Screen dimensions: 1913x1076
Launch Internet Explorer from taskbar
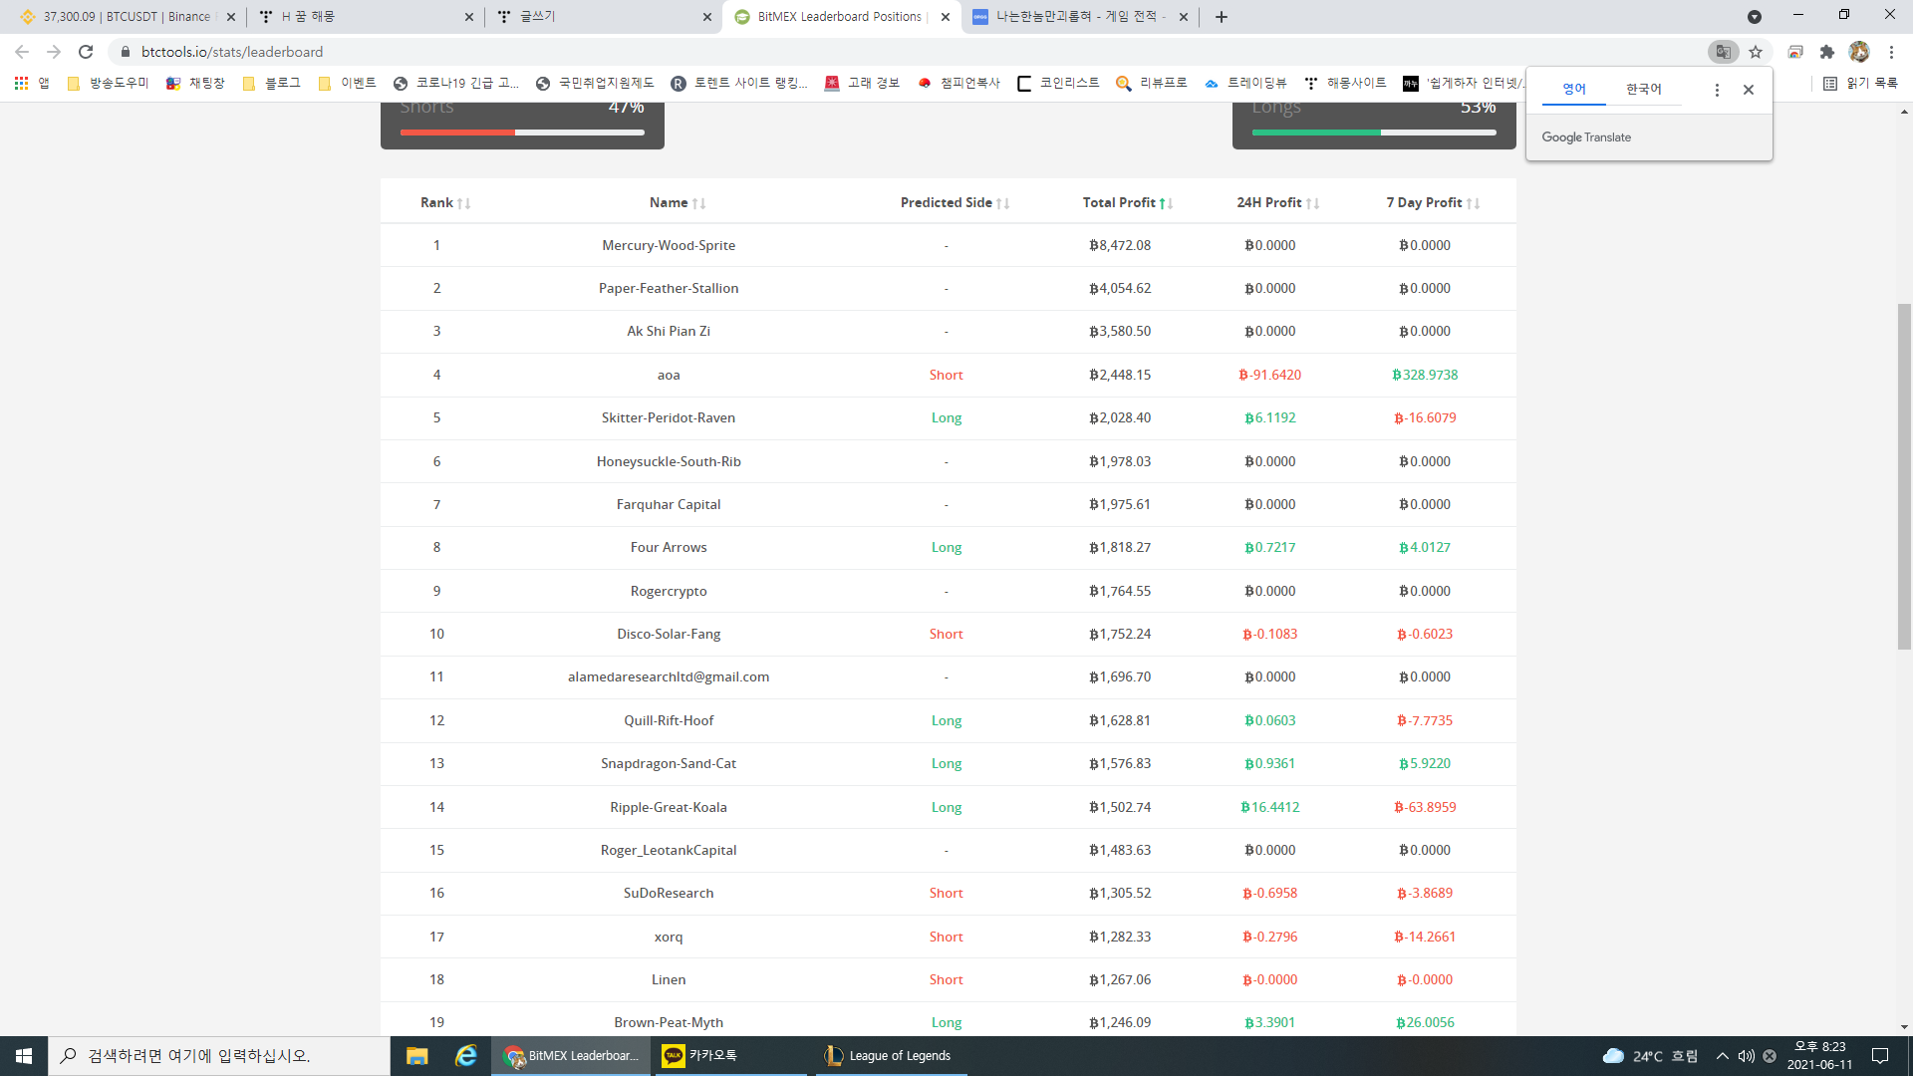[465, 1056]
